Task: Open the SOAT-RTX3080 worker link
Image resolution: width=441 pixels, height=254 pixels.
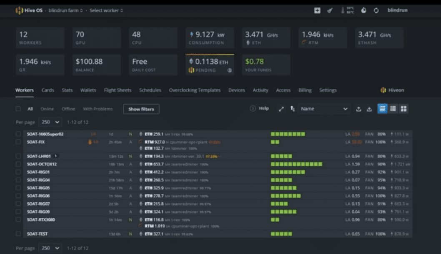Action: tap(41, 220)
